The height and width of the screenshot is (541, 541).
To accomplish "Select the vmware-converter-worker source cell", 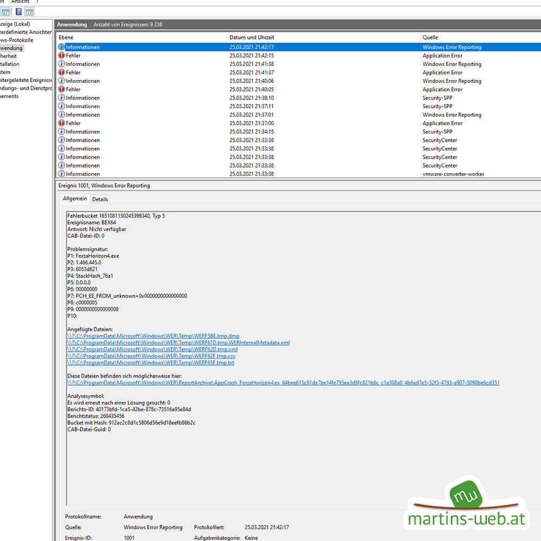I will pos(453,174).
